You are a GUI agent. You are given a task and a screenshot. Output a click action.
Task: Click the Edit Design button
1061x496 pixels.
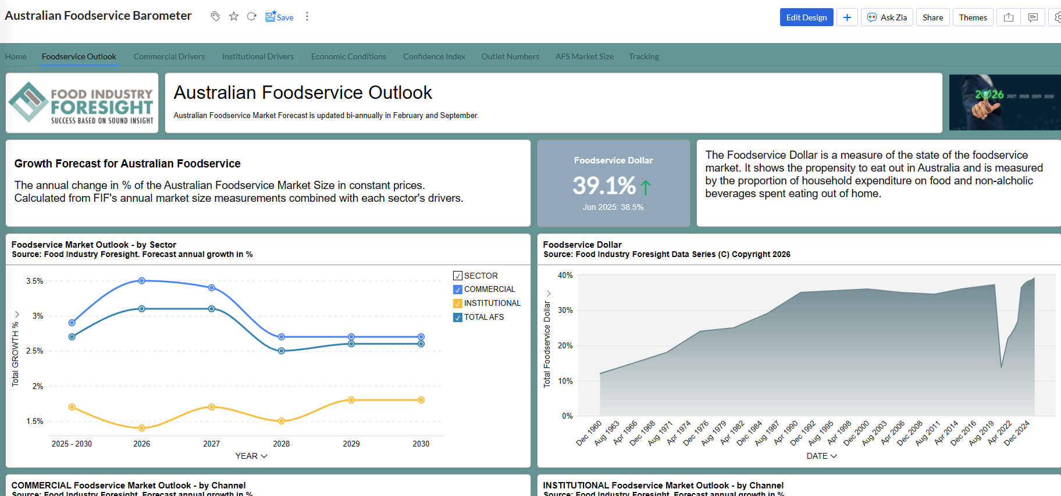point(806,17)
